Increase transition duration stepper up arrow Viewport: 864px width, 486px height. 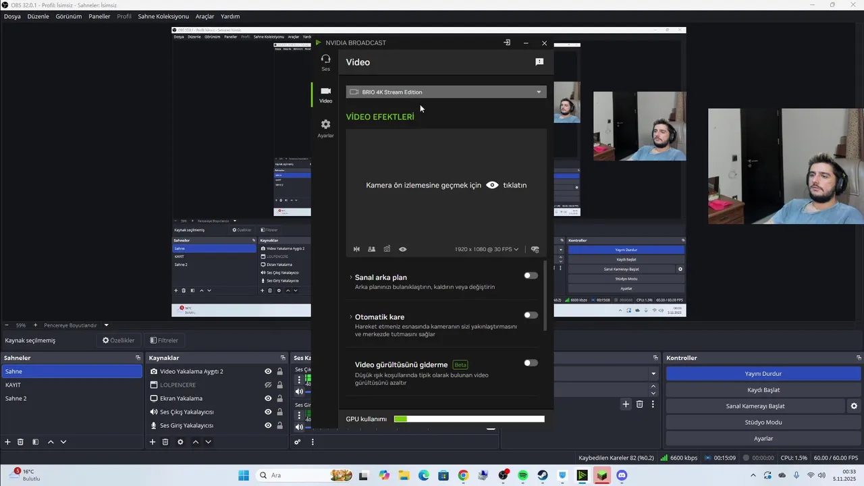click(653, 386)
